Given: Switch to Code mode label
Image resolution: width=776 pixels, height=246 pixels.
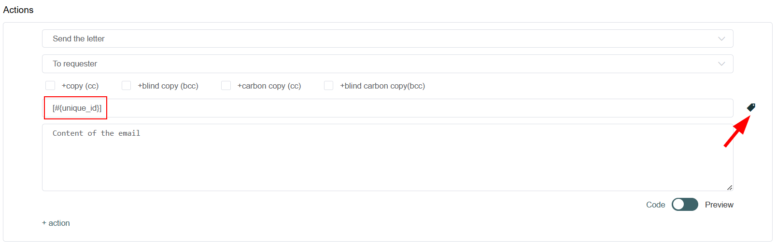Looking at the screenshot, I should tap(656, 205).
